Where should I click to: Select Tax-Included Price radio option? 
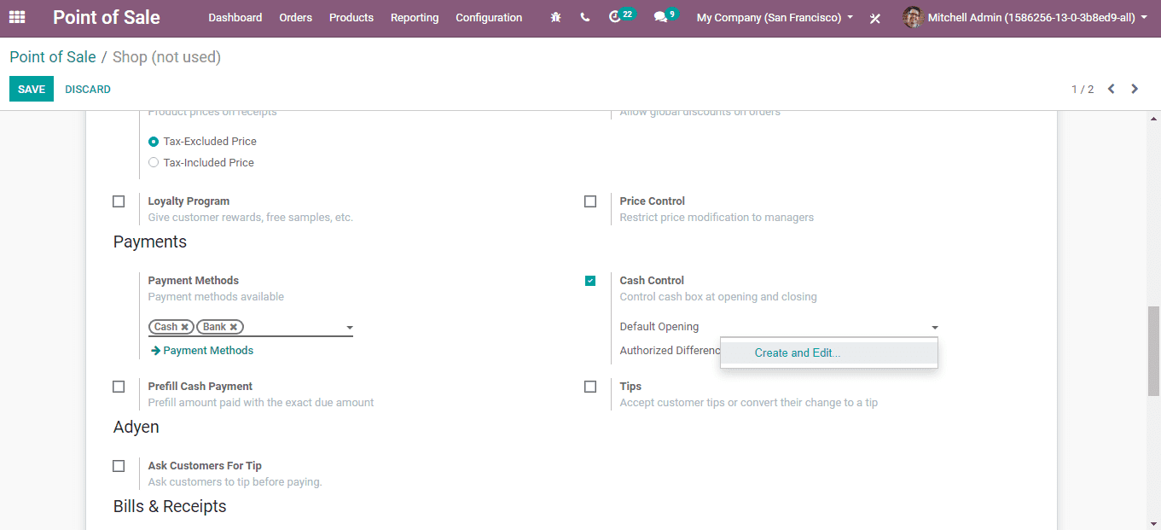(x=154, y=162)
